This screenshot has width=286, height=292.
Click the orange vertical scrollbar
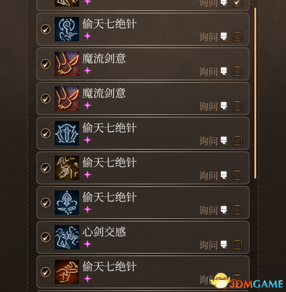[255, 93]
